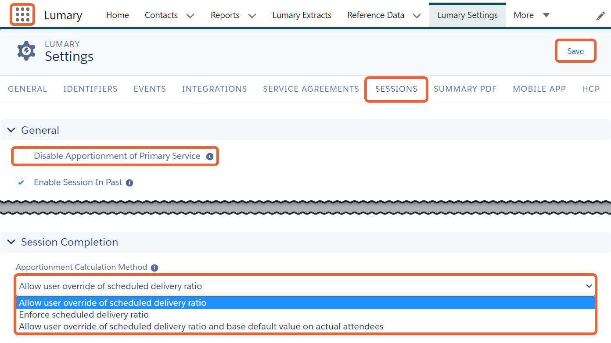
Task: Select the Lumary Settings nav tab
Action: pyautogui.click(x=467, y=15)
